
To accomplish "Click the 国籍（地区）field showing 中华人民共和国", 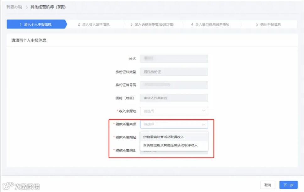I will click(x=174, y=98).
